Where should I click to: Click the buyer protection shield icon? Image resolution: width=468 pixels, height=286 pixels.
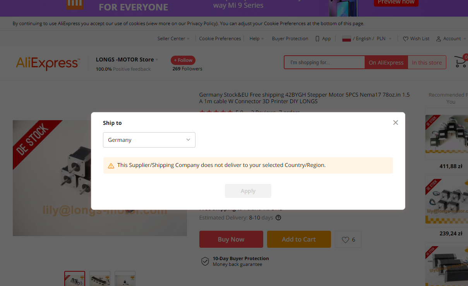(205, 261)
